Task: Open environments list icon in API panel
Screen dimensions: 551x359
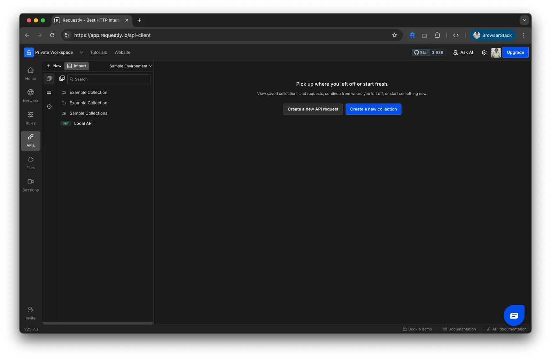Action: (x=49, y=93)
